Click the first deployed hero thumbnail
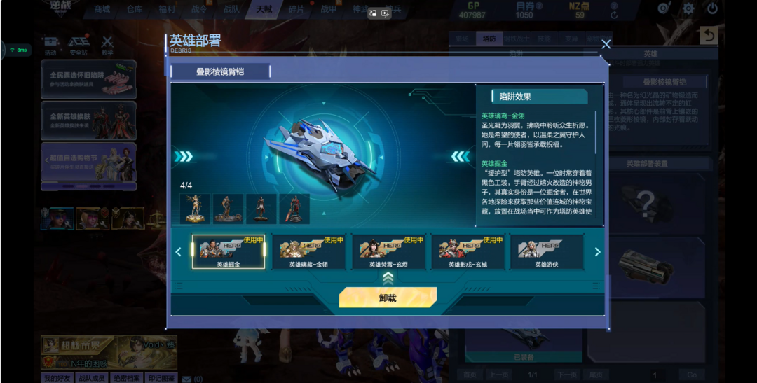 (x=195, y=209)
